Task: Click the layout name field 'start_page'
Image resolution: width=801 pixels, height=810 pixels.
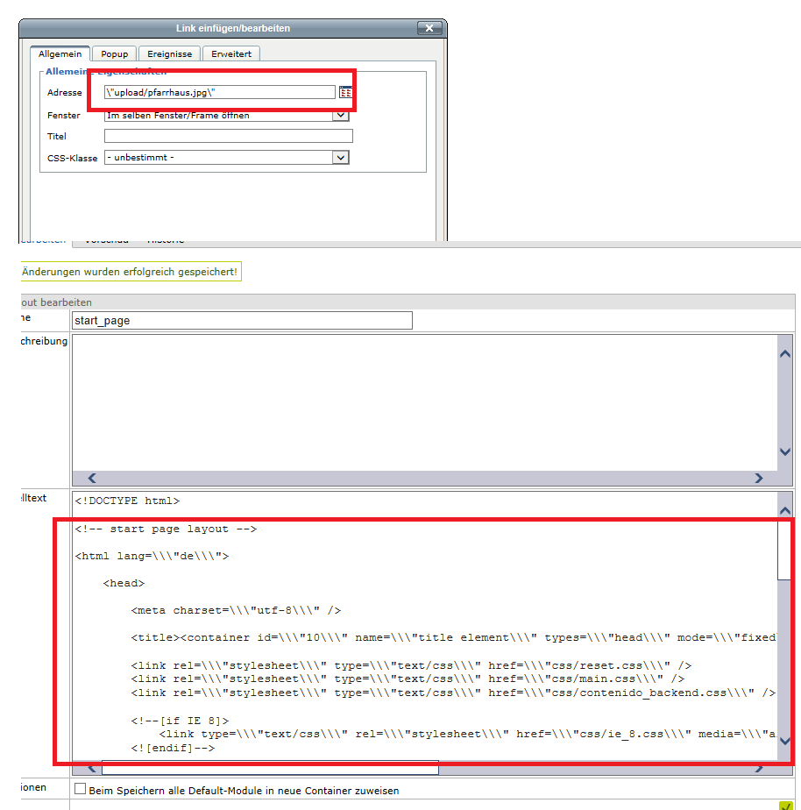Action: pos(241,321)
